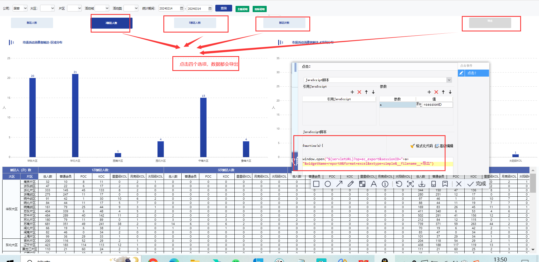Click 格式化代码 to format the script
The image size is (539, 262).
pos(422,146)
